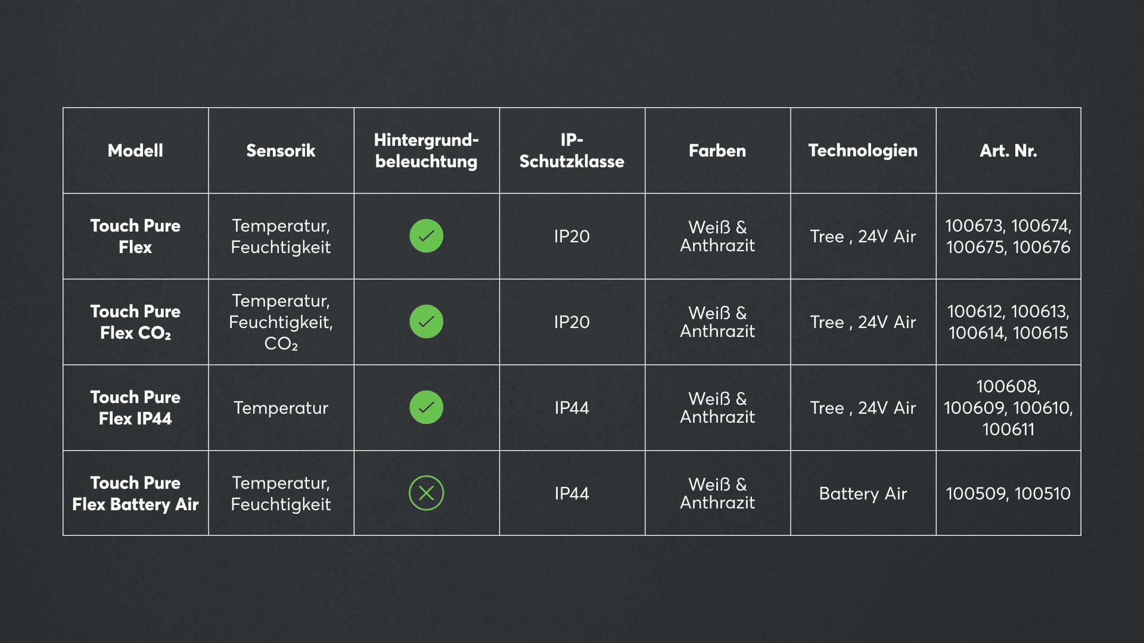
Task: Select article numbers 100509, 100510
Action: [x=1008, y=494]
